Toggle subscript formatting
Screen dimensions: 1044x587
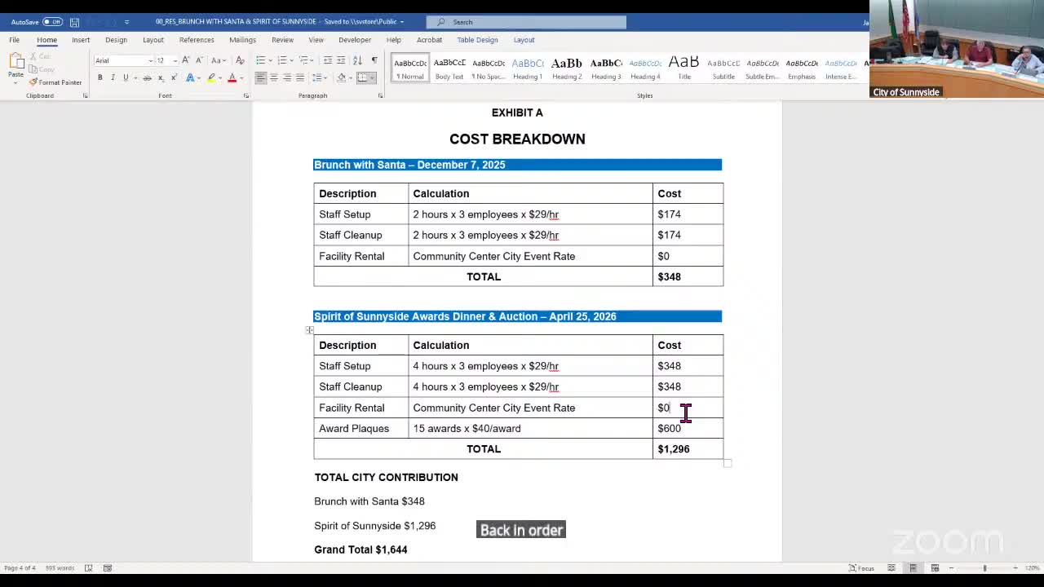click(x=160, y=77)
